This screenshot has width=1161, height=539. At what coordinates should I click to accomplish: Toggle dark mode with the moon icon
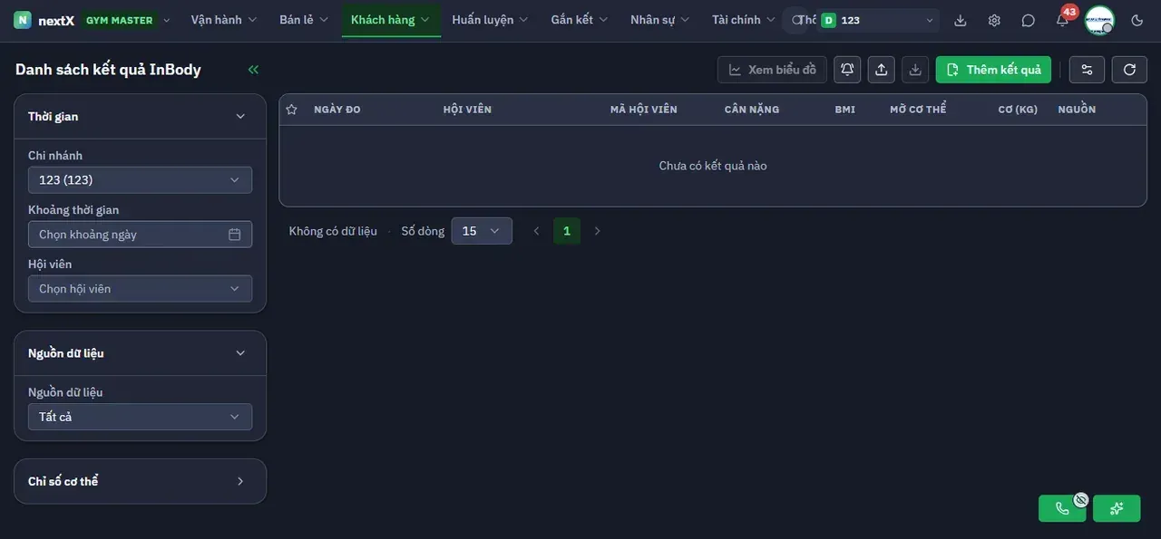click(x=1137, y=20)
